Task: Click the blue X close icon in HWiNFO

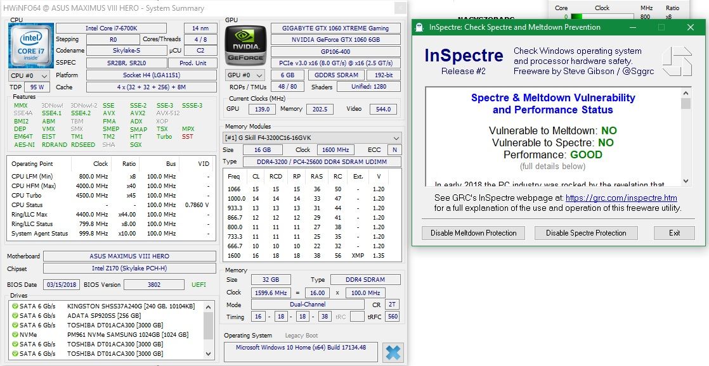Action: [x=393, y=353]
